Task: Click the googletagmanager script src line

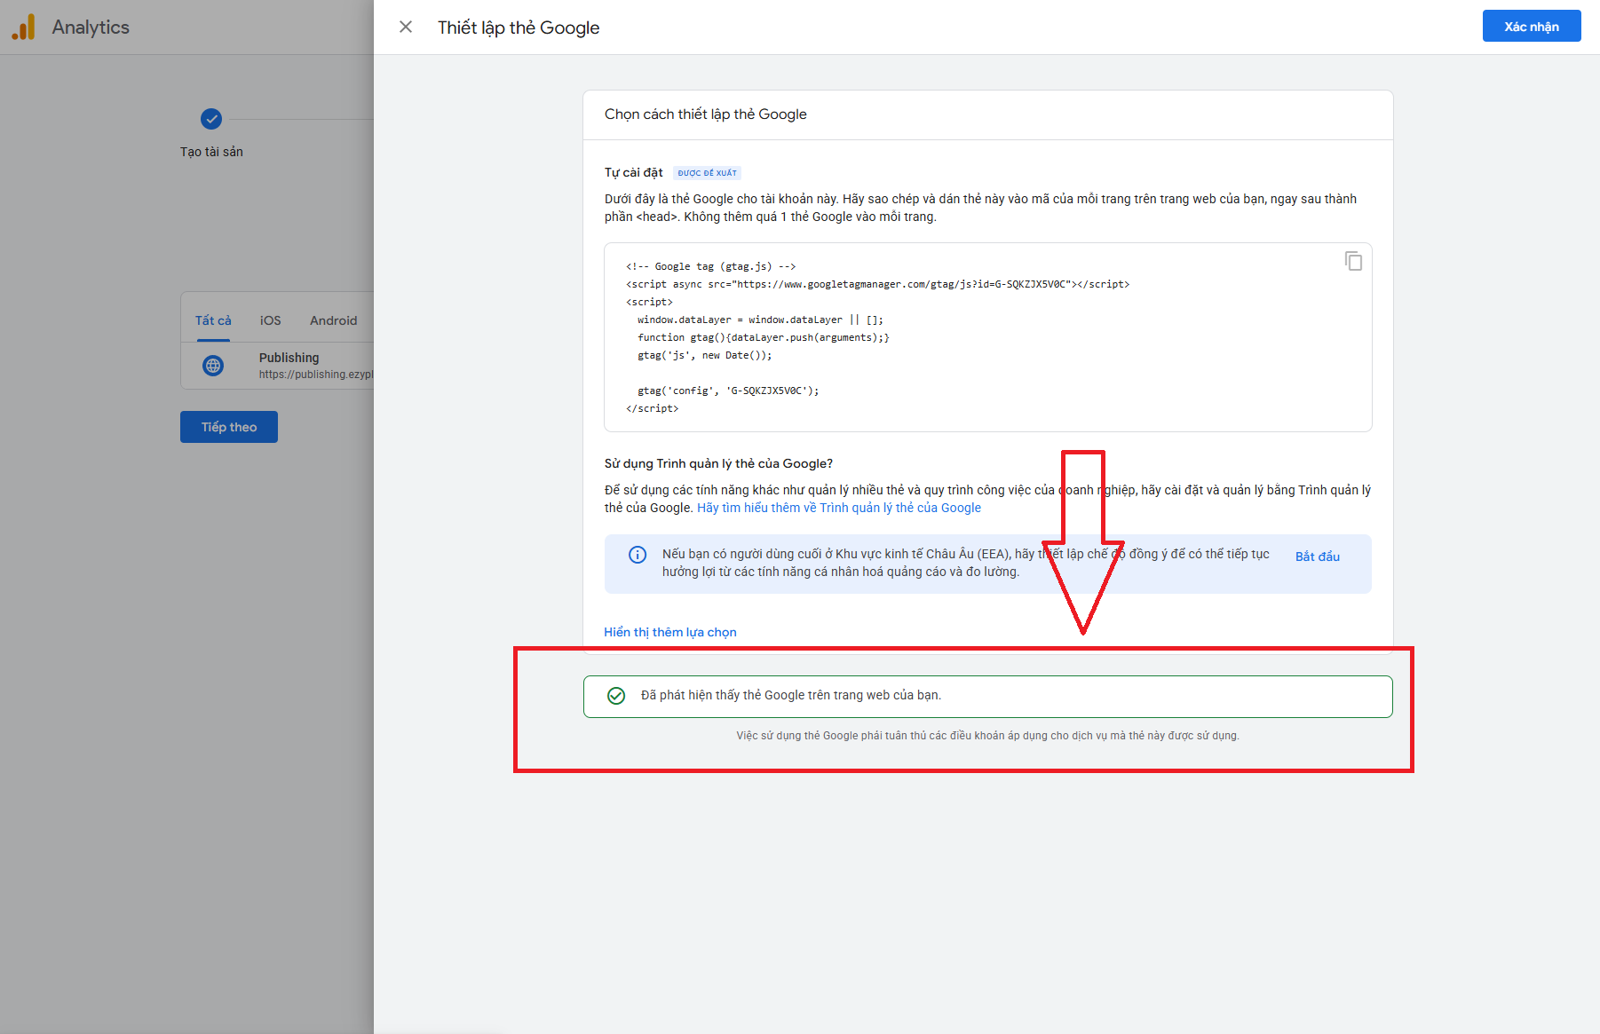Action: [877, 284]
